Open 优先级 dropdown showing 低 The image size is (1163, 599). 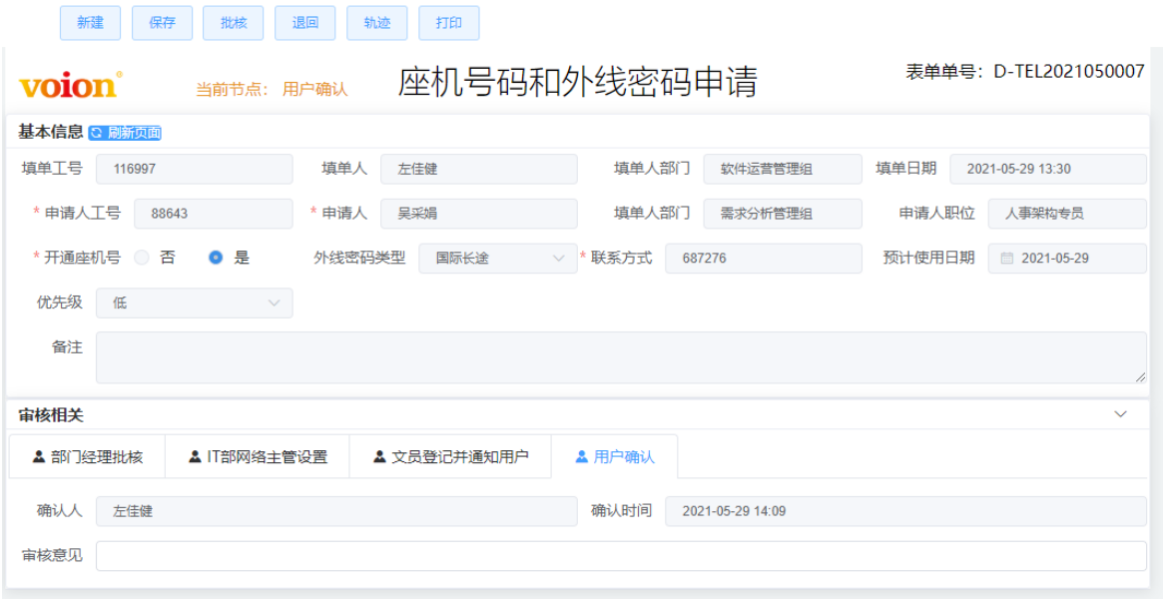tap(195, 302)
